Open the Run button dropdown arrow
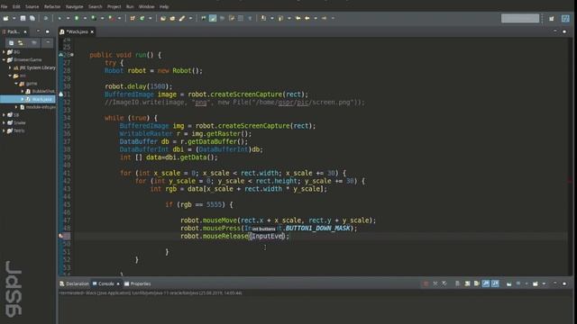577x324 pixels. [x=85, y=18]
